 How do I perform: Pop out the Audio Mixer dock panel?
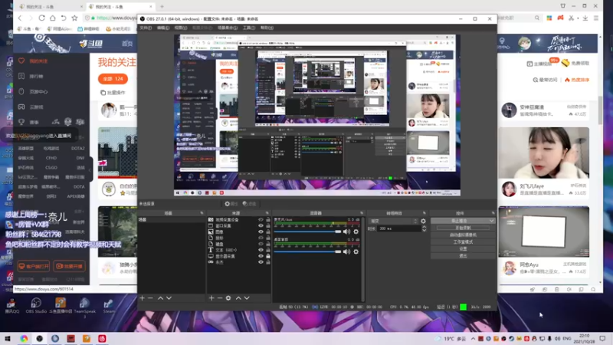point(362,213)
